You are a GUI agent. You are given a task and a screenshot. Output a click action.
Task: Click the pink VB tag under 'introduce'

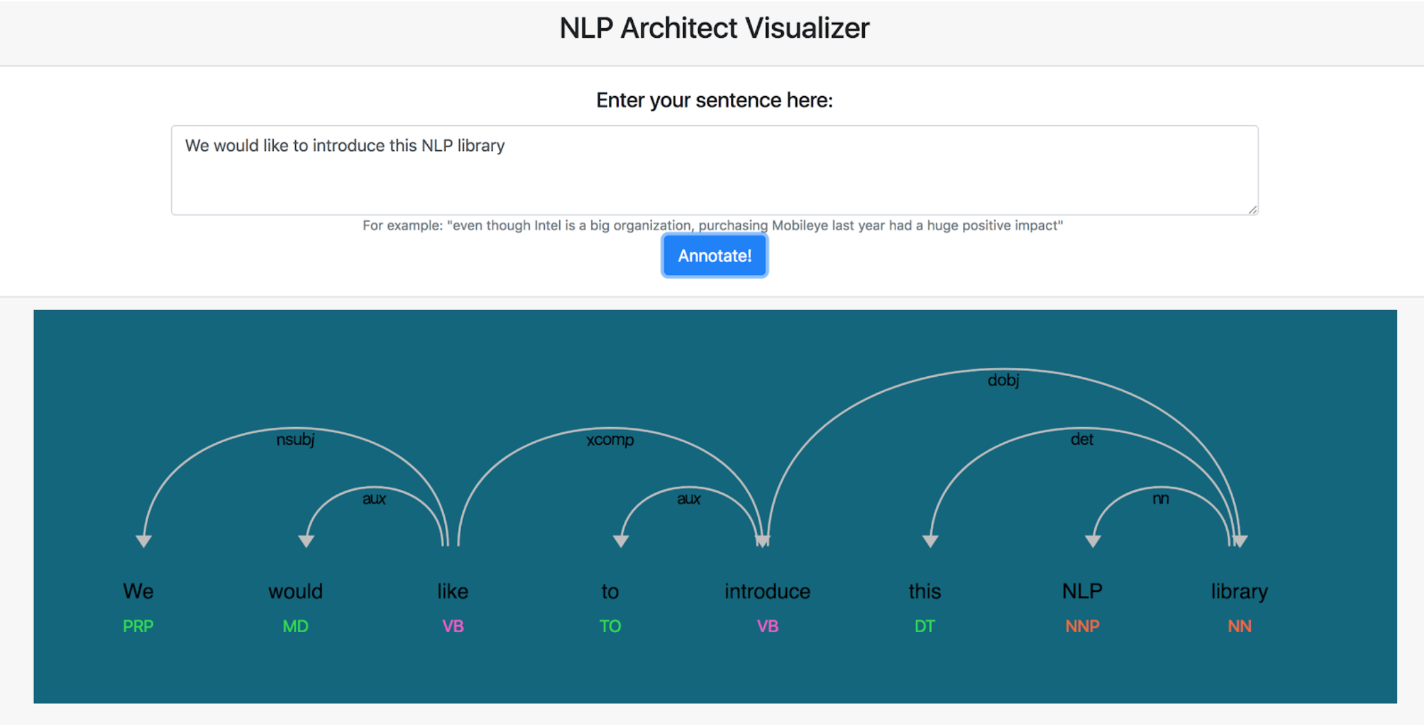767,626
